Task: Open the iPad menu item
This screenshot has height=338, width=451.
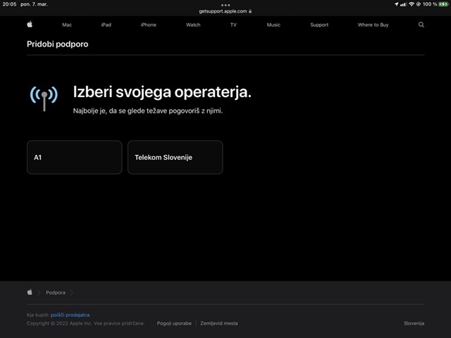Action: click(x=106, y=25)
